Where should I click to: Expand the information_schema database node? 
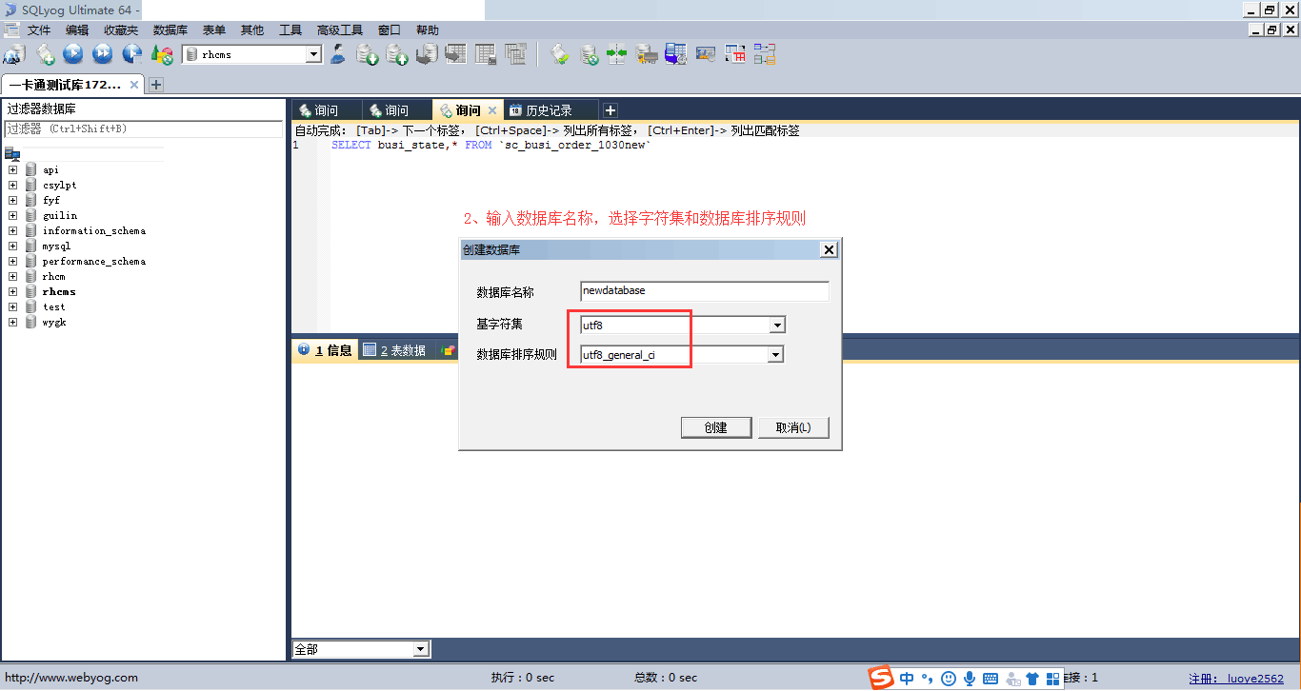click(x=13, y=231)
